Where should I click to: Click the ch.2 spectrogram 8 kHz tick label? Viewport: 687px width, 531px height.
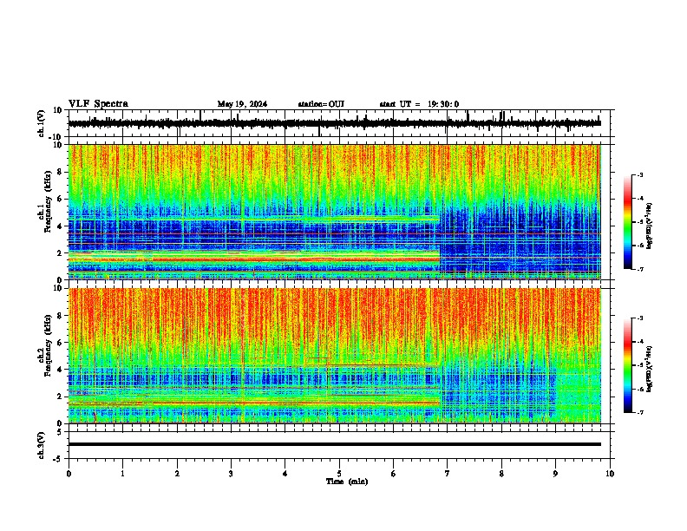click(x=60, y=316)
